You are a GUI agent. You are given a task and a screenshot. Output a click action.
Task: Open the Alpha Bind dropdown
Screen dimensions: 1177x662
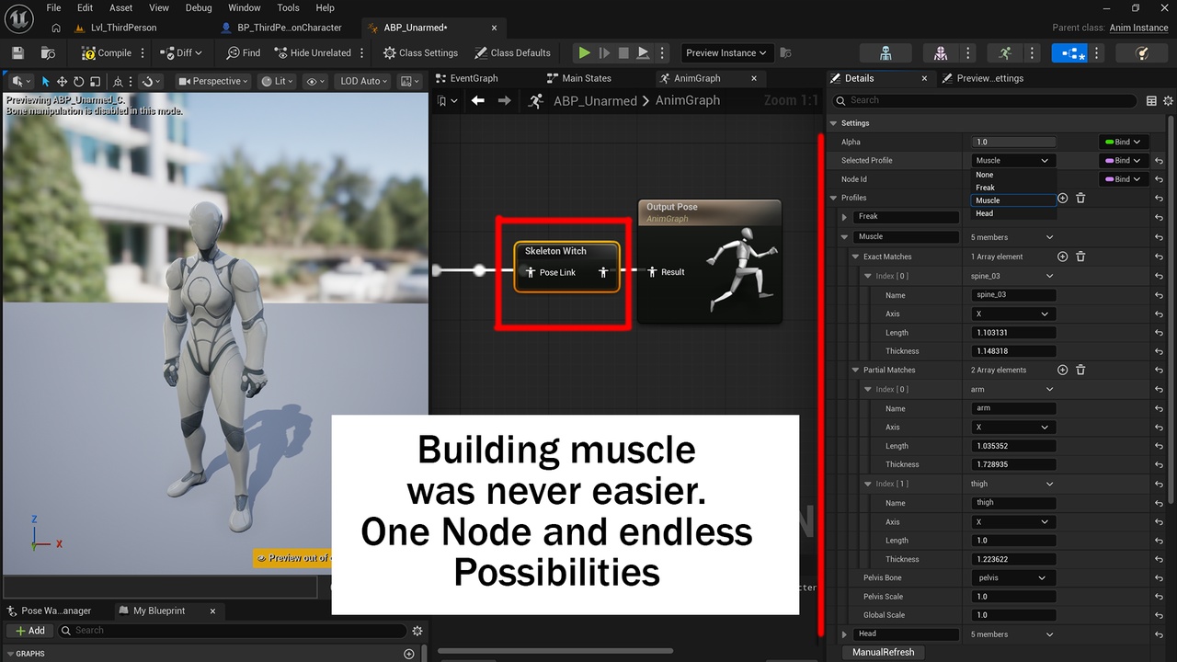click(1124, 142)
